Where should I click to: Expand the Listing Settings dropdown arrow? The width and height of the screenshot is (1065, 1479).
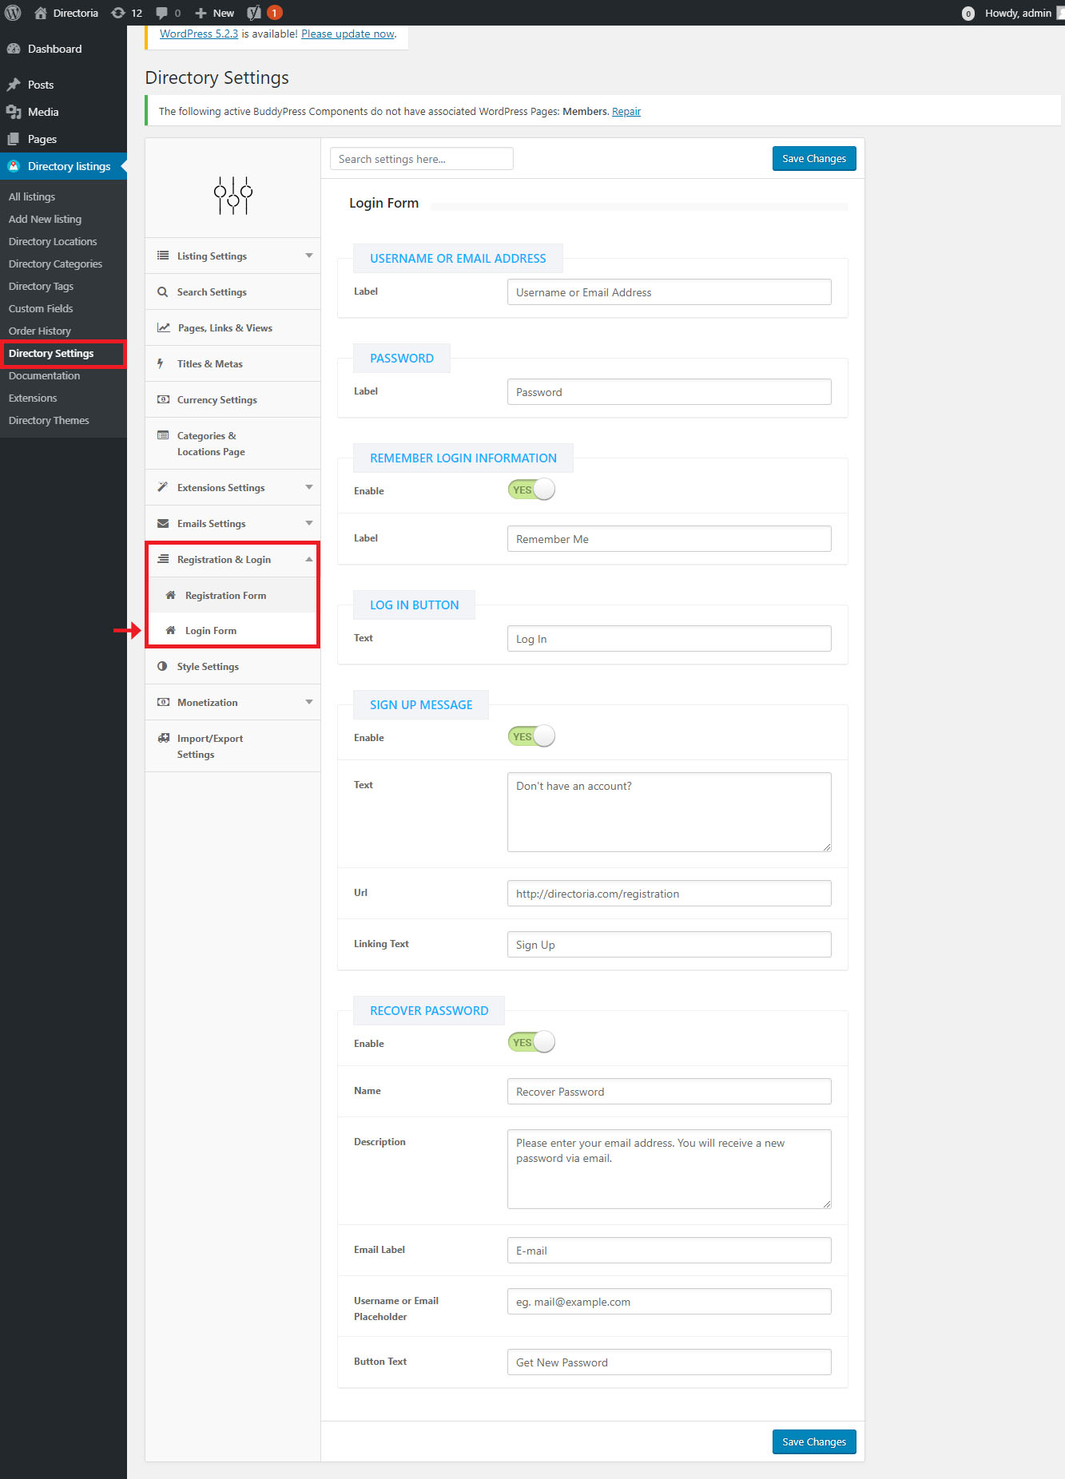coord(308,256)
